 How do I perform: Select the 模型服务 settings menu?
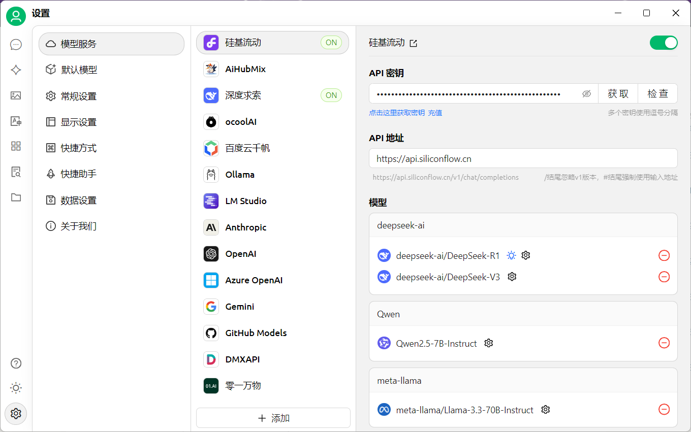(111, 44)
